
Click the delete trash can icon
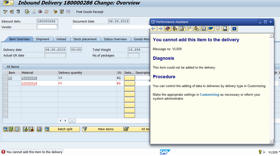click(18, 12)
